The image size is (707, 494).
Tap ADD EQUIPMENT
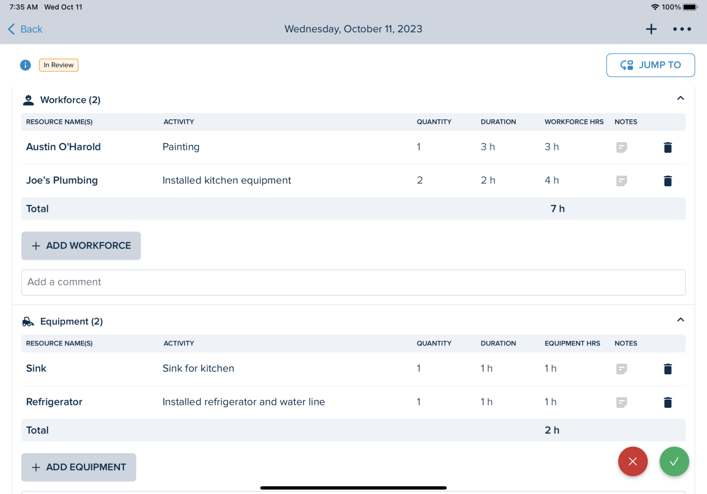[x=78, y=467]
